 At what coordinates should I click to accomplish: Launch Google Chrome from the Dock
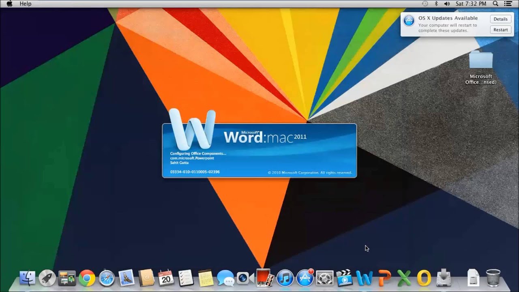pyautogui.click(x=87, y=278)
